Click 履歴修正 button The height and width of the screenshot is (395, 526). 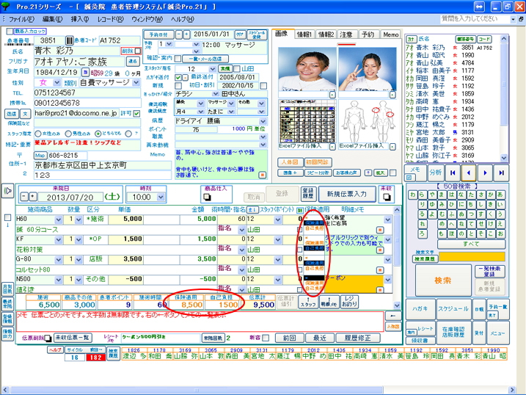click(x=357, y=338)
